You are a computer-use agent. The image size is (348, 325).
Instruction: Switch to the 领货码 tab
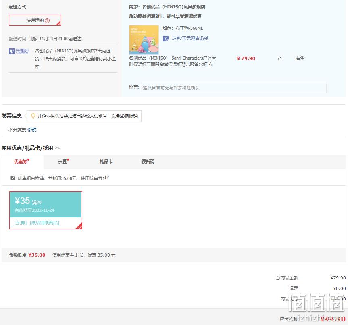pyautogui.click(x=148, y=161)
